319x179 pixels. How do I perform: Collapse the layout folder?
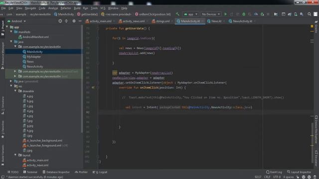pos(15,155)
